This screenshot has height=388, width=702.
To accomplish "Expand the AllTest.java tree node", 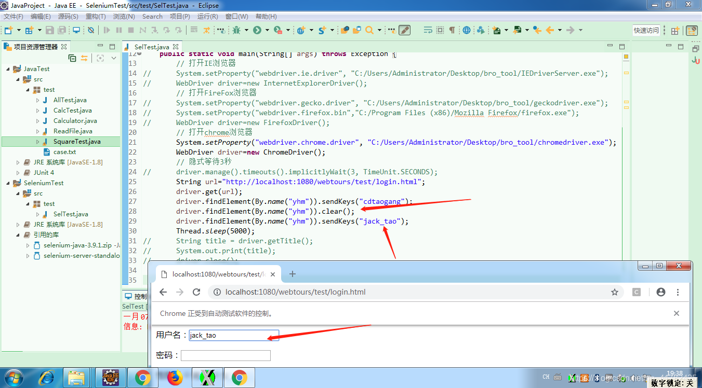I will (x=37, y=100).
